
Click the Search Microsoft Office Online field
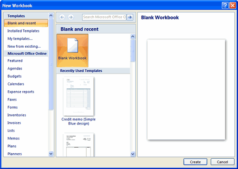click(x=104, y=17)
